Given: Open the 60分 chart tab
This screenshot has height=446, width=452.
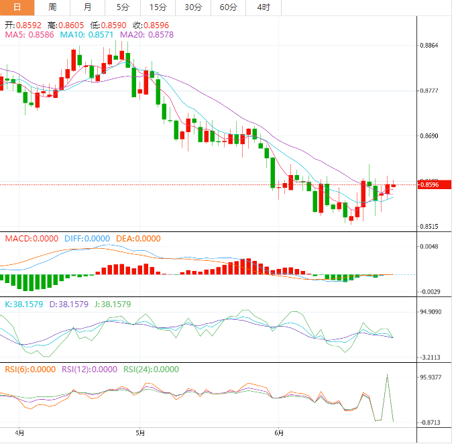Looking at the screenshot, I should tap(228, 7).
